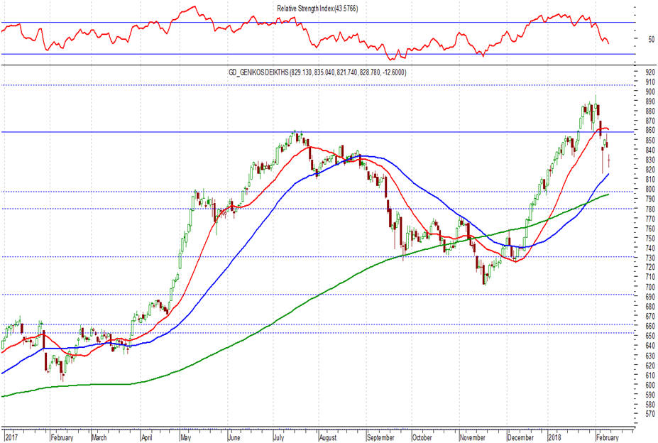This screenshot has width=658, height=443.
Task: Click the RSI 50 level label
Action: coord(652,39)
